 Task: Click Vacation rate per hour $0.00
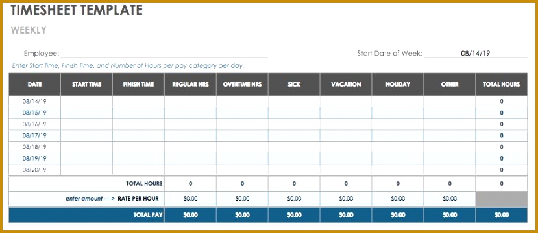(346, 199)
